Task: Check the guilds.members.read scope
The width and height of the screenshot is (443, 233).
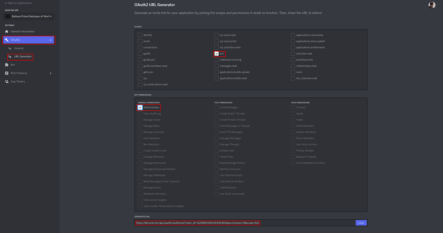Action: pos(140,66)
